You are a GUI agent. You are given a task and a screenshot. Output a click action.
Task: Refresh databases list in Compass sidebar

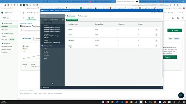click(x=63, y=20)
